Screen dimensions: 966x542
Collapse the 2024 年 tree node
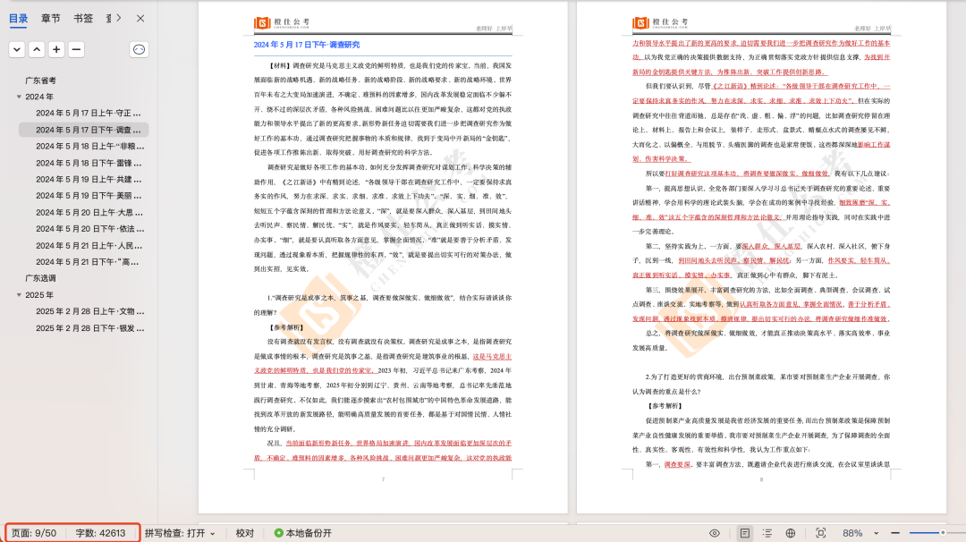pos(20,97)
